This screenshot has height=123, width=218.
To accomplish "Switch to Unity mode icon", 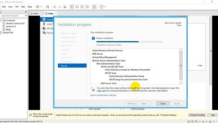I will pos(87,7).
